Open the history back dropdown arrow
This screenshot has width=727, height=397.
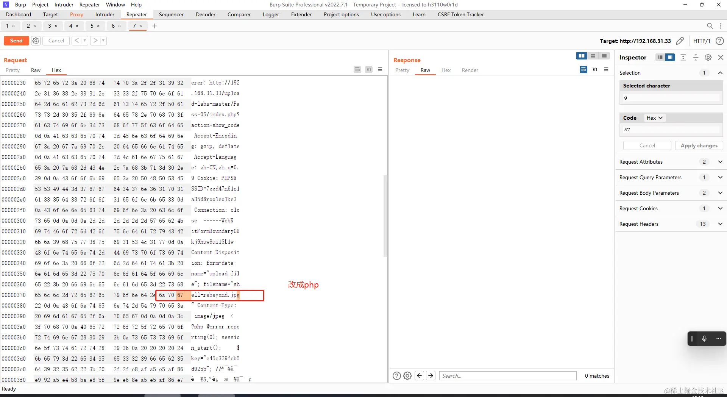(85, 41)
